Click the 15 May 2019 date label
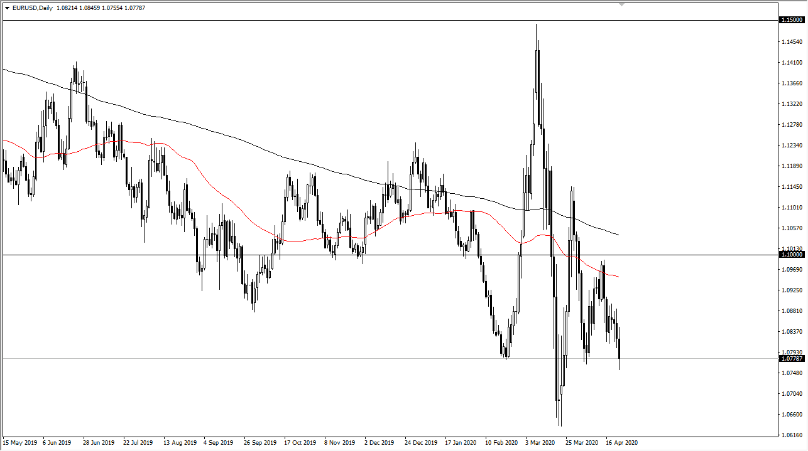 tap(20, 442)
